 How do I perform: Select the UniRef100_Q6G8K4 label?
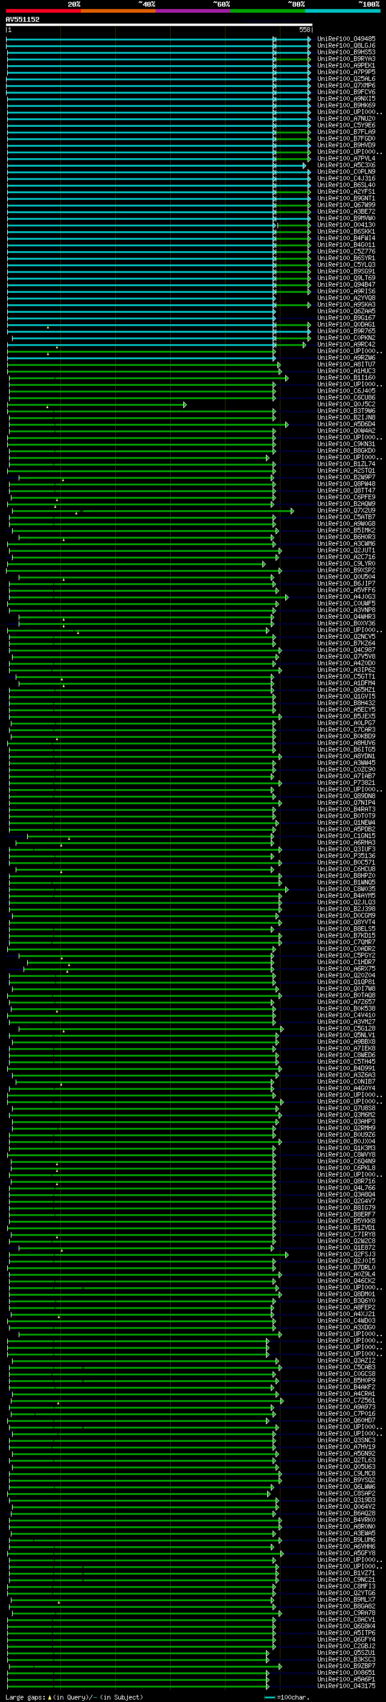click(346, 1626)
